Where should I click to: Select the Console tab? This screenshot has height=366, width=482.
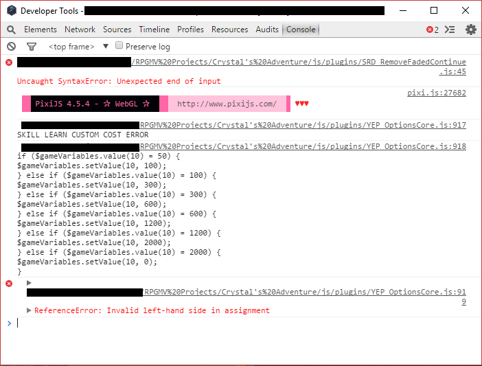(301, 30)
